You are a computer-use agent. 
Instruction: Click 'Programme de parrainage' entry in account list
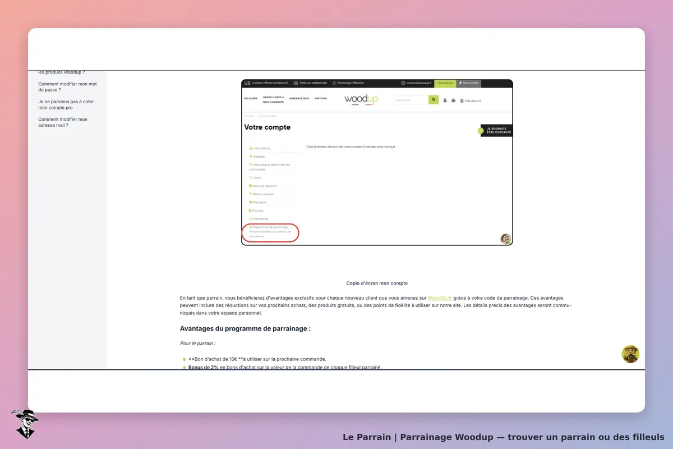(x=268, y=227)
